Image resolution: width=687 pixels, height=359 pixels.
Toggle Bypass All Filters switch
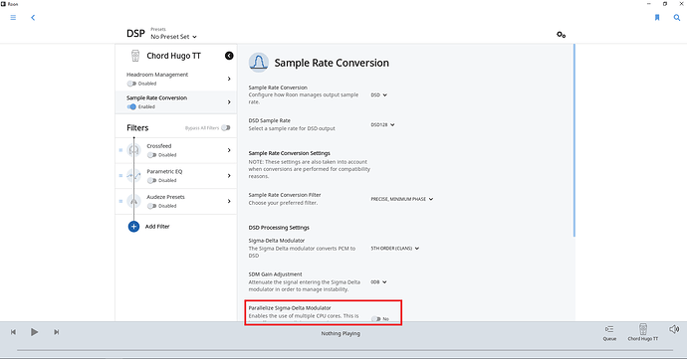click(x=226, y=128)
